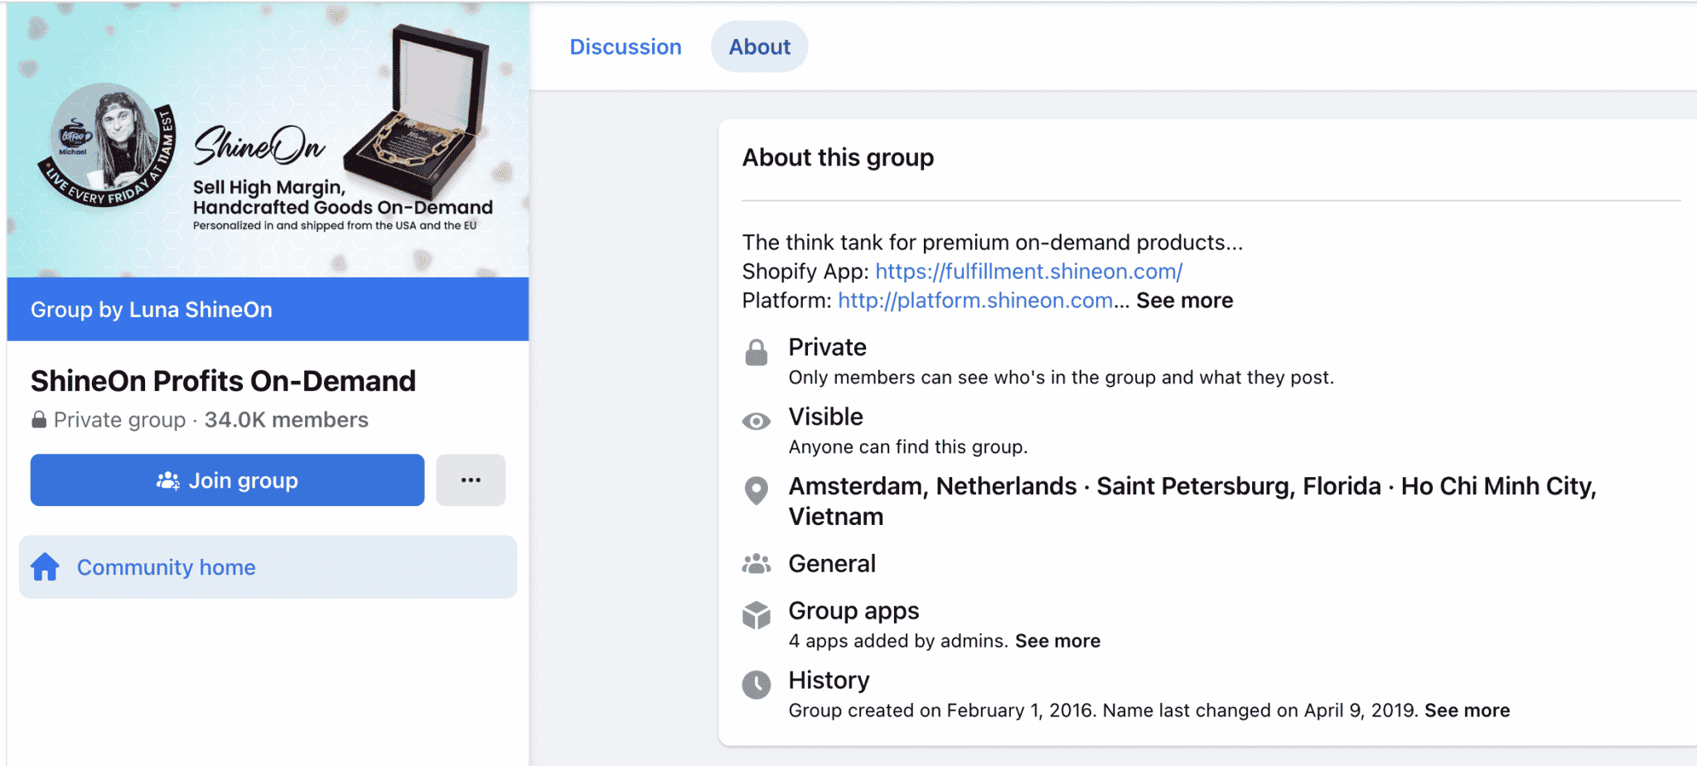Screen dimensions: 1697x766
Task: Click the General category text
Action: pos(832,564)
